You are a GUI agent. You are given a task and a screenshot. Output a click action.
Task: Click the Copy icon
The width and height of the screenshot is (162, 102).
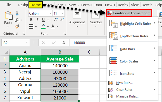pos(17,20)
